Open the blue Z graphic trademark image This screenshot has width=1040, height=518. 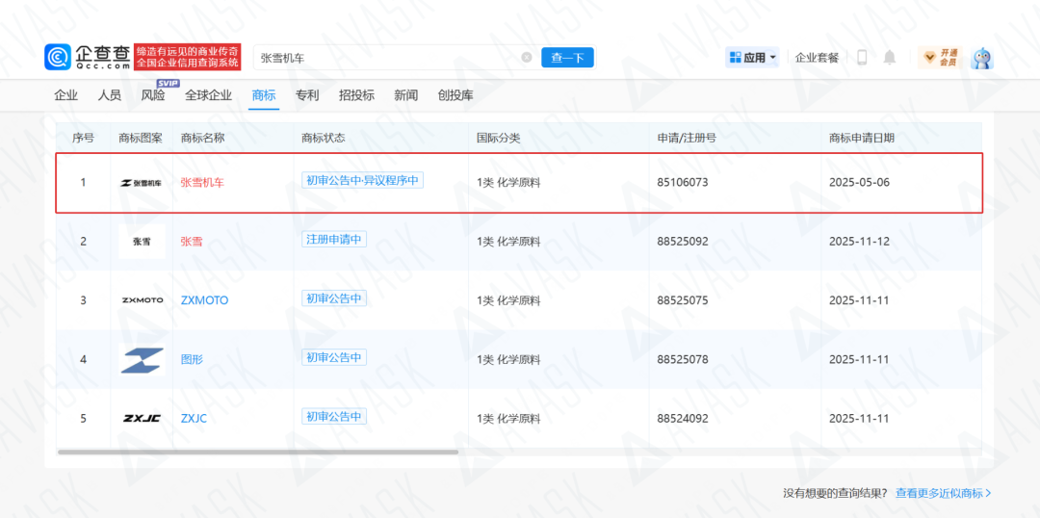[142, 360]
